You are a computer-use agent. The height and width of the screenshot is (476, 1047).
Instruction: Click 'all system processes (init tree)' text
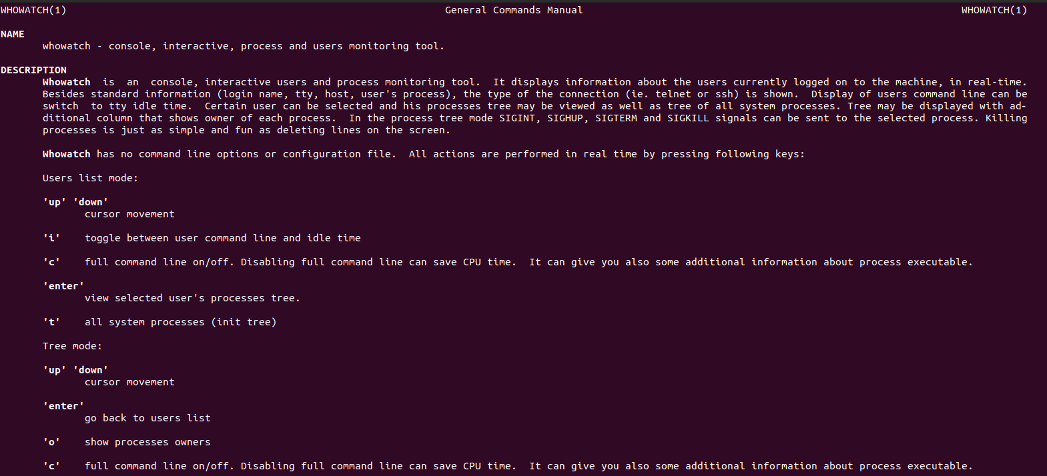[x=180, y=322]
